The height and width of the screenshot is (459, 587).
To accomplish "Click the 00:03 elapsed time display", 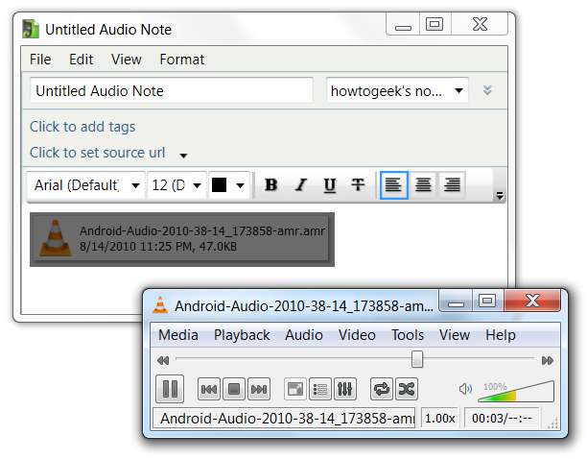I will pos(502,418).
